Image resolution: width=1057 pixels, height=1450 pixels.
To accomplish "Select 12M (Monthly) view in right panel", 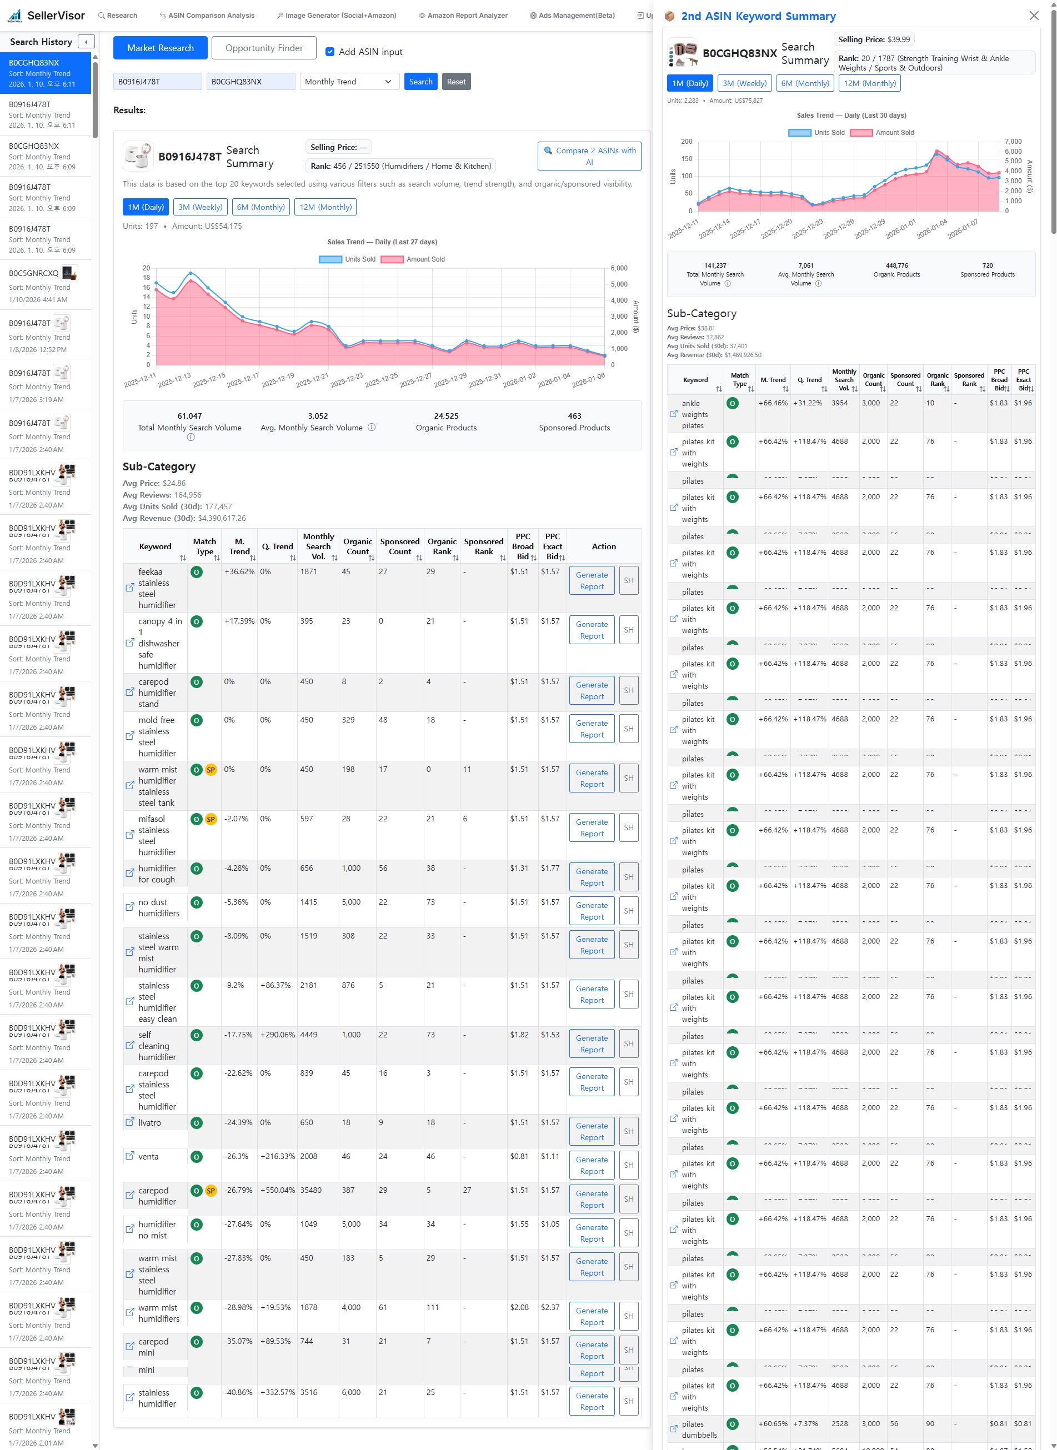I will pos(869,83).
